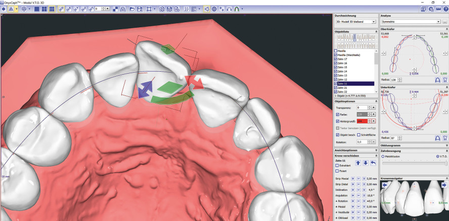Viewport: 449px width, 221px height.
Task: Click the X-axis rotation tool
Action: (x=69, y=9)
